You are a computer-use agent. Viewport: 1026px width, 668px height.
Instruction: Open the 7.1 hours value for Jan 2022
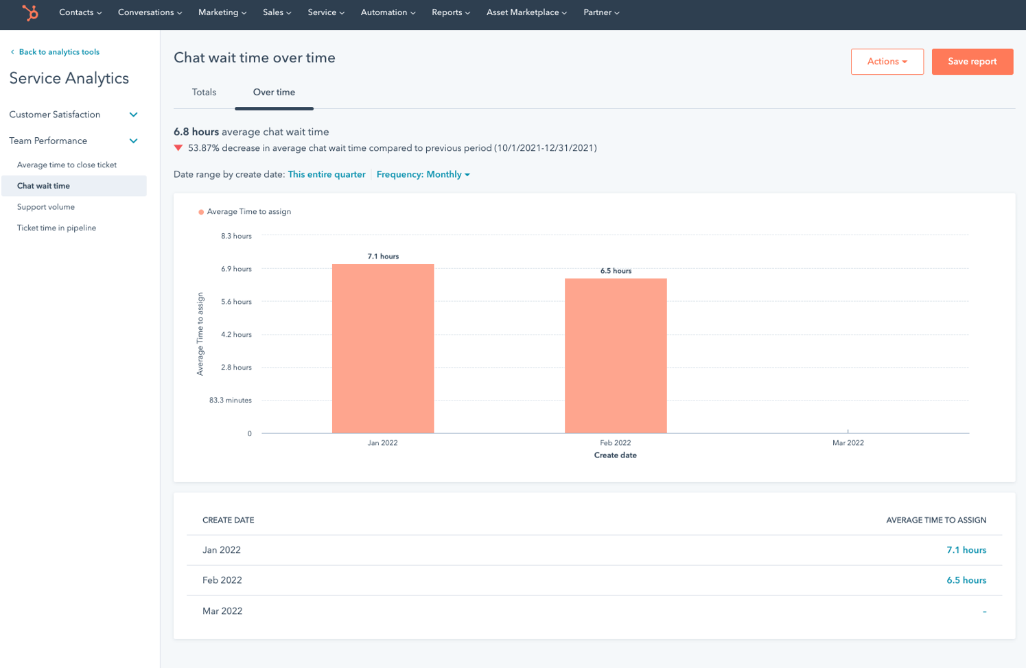(966, 549)
